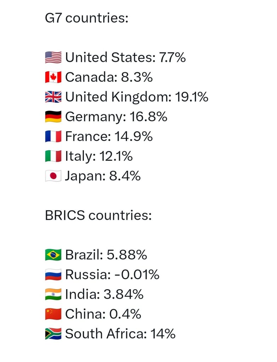Click the "Russia: -0.01%" text
The height and width of the screenshot is (362, 277).
tap(112, 275)
